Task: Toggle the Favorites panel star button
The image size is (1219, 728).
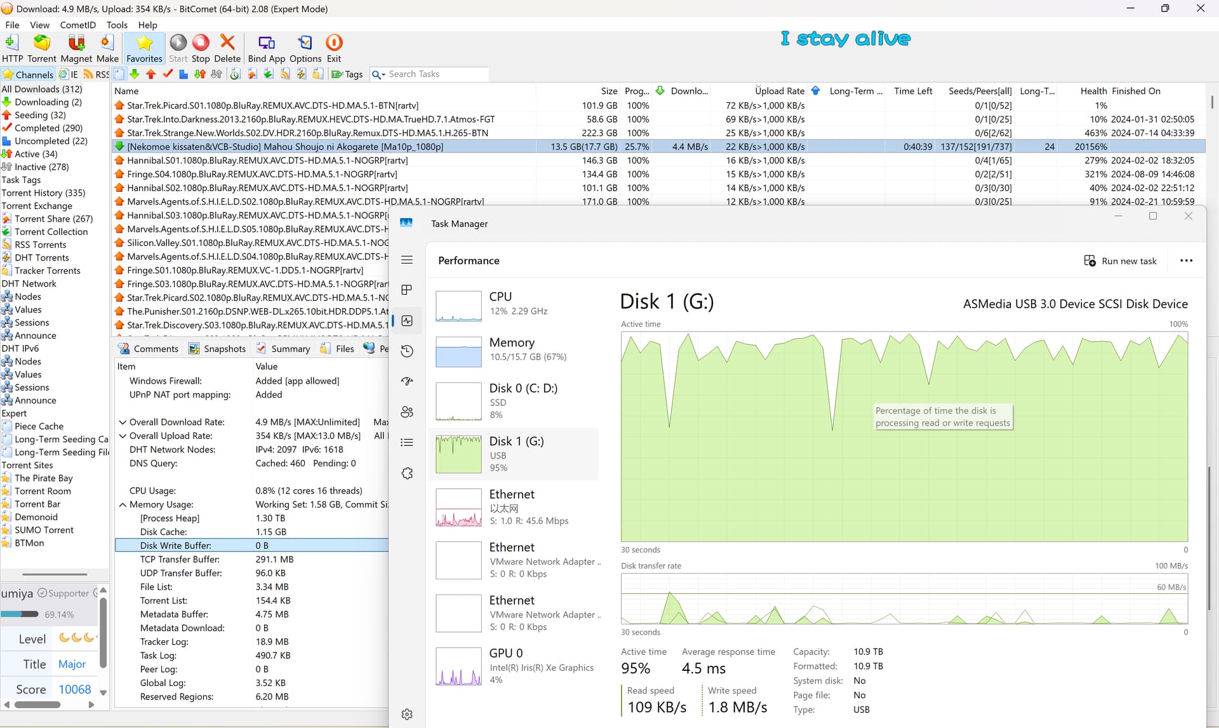Action: click(144, 48)
